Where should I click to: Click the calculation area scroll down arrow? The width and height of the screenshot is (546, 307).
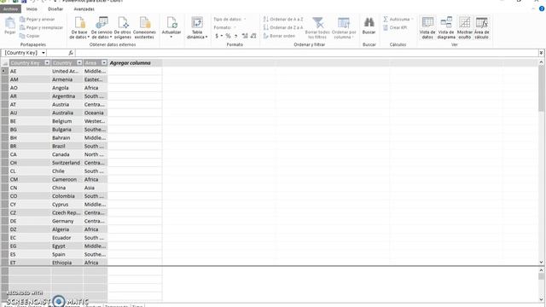pyautogui.click(x=541, y=299)
